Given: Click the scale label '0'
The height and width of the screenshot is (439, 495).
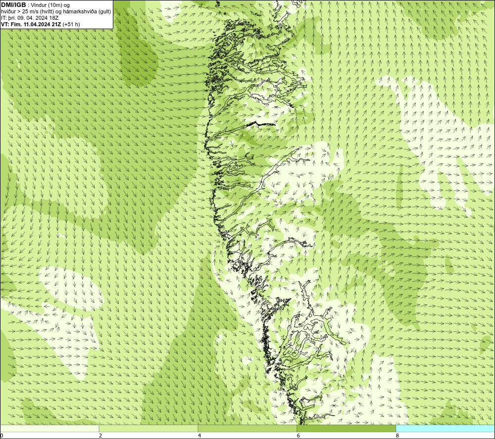Looking at the screenshot, I should (1, 436).
